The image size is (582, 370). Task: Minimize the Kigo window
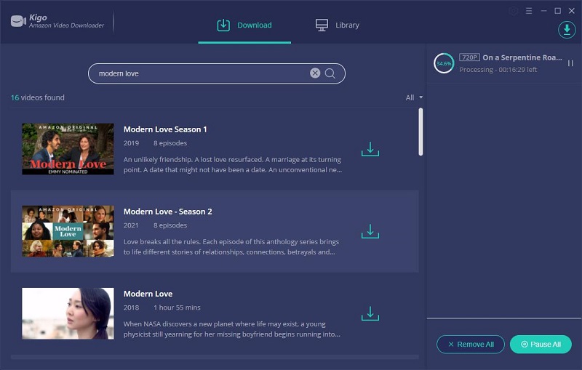[x=543, y=11]
